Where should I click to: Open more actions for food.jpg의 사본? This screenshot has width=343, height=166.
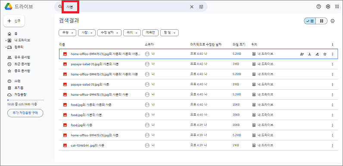[333, 125]
